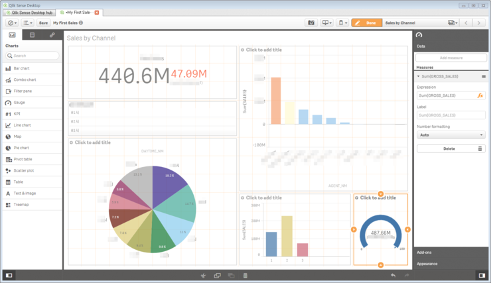Click the Redo arrow icon
This screenshot has height=283, width=491.
(407, 276)
